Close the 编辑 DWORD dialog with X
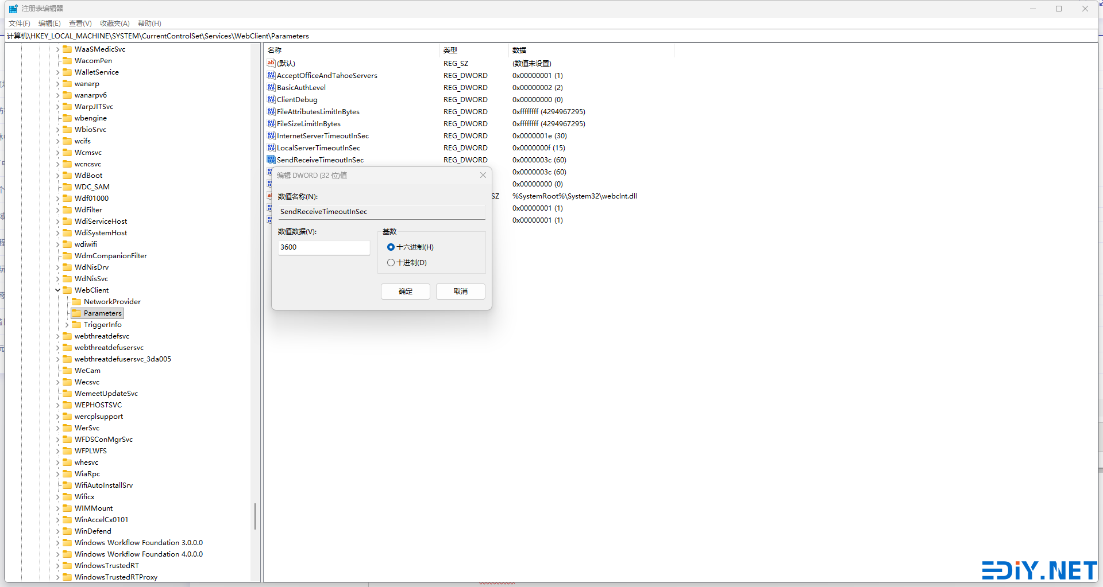 (483, 176)
